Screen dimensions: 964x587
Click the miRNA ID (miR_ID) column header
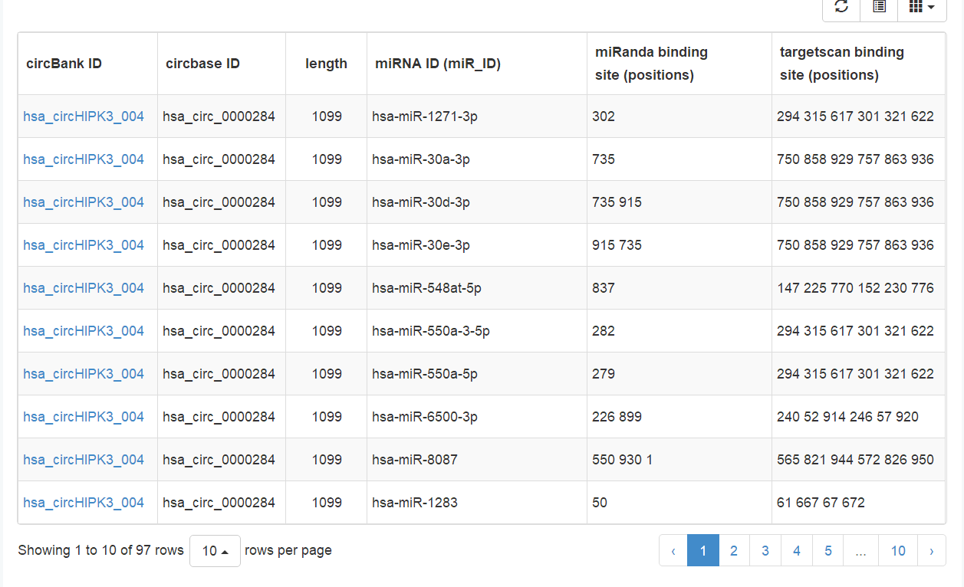437,64
